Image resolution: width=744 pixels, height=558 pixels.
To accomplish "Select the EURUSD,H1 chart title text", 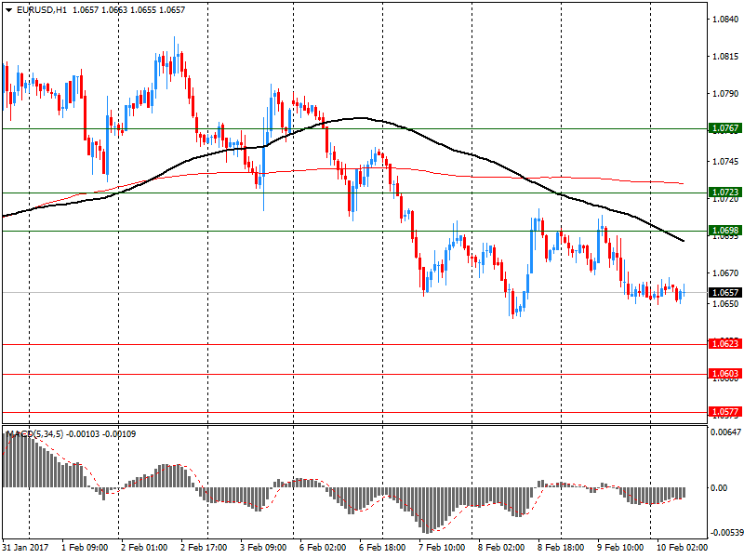I will point(42,10).
